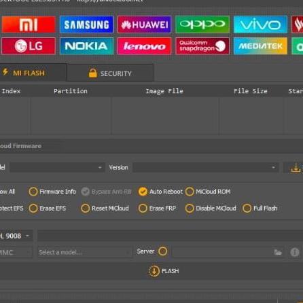303x303 pixels.
Task: Open the Huawei brand tile
Action: pos(145,24)
